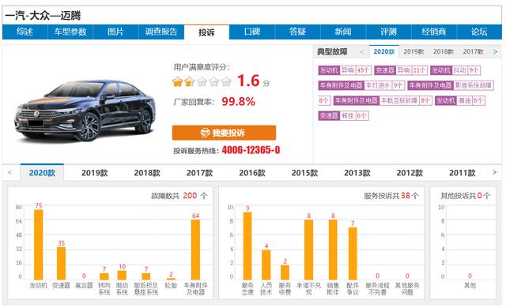Open the 新闻 news tab
Viewport: 506px width, 308px height.
[x=343, y=32]
